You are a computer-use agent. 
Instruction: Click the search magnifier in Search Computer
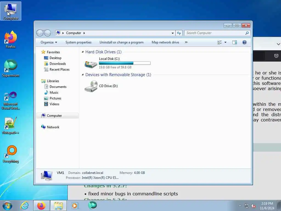pyautogui.click(x=247, y=33)
